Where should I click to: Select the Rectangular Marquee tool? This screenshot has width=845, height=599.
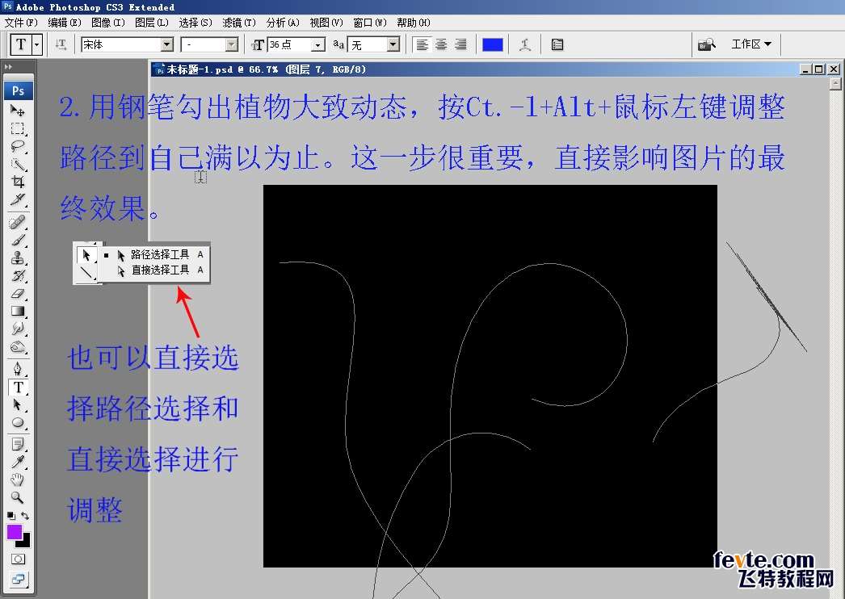17,128
